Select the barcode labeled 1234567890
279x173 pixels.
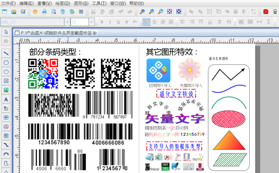54,134
